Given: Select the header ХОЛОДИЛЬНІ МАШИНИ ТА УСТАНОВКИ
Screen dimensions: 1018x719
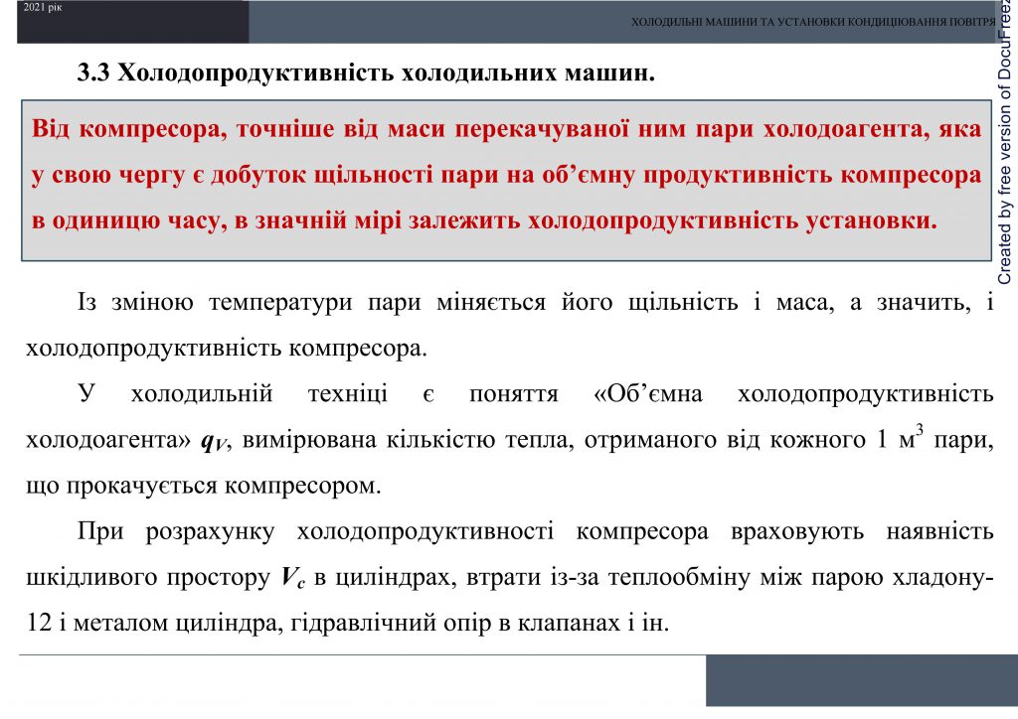Looking at the screenshot, I should click(x=810, y=19).
